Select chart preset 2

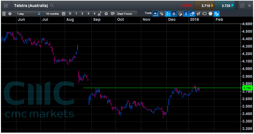coord(82,14)
